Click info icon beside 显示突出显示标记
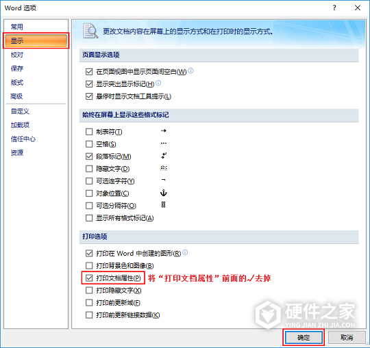This screenshot has height=348, width=370. [x=158, y=83]
